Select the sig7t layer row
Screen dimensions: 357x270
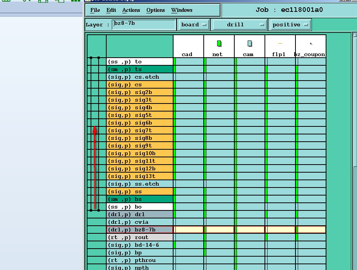pos(140,130)
